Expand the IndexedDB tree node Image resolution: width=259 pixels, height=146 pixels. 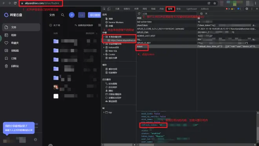tap(104, 47)
